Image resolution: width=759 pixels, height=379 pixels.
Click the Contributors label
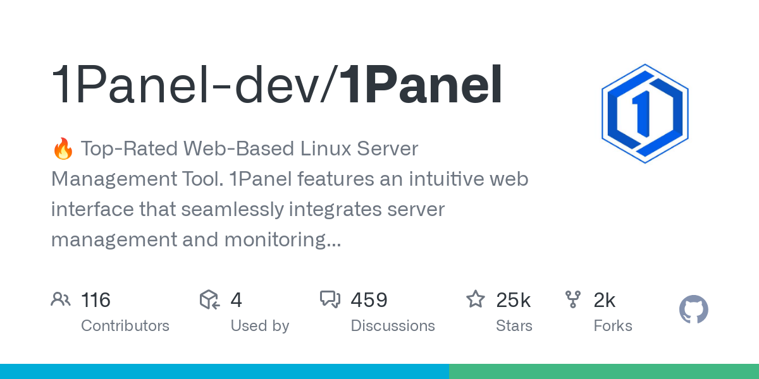(125, 326)
